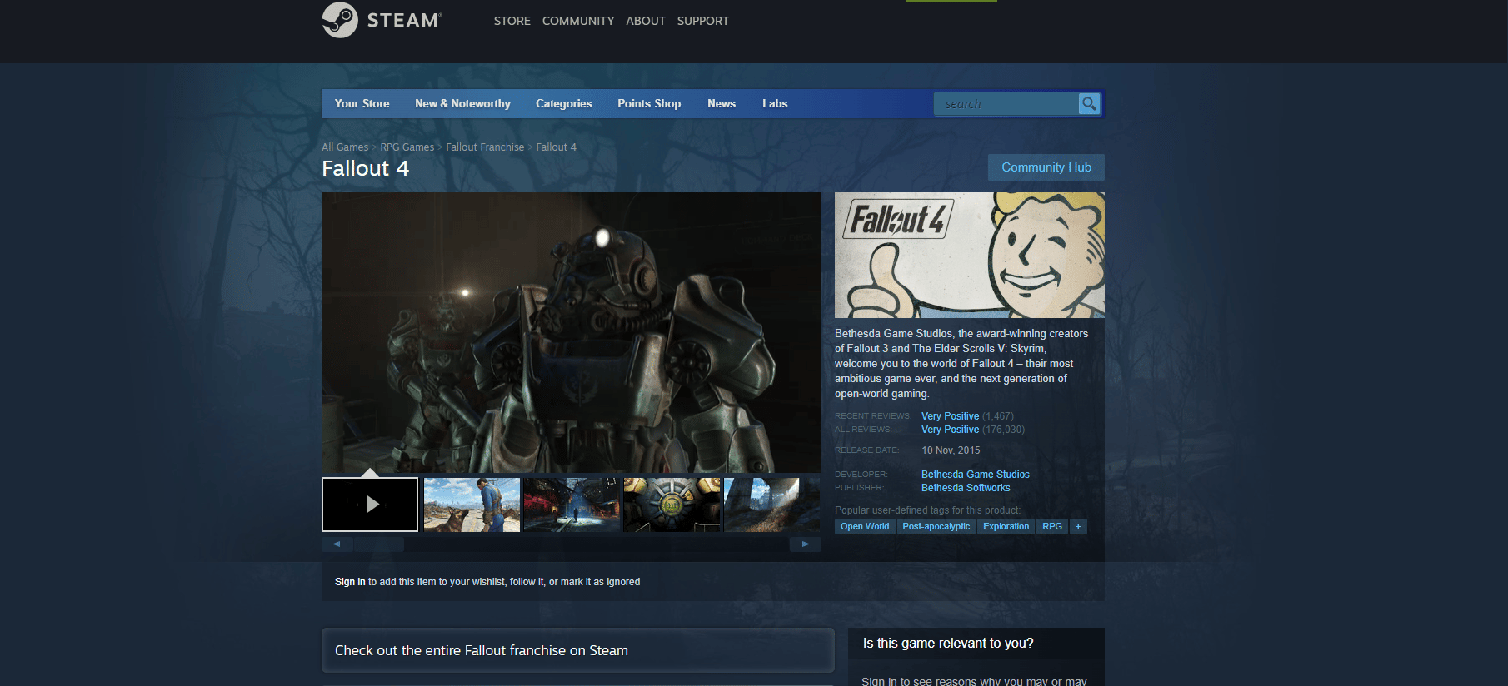Open the Community Hub
Image resolution: width=1508 pixels, height=686 pixels.
pyautogui.click(x=1046, y=167)
